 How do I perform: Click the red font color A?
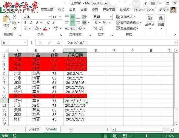(45, 28)
